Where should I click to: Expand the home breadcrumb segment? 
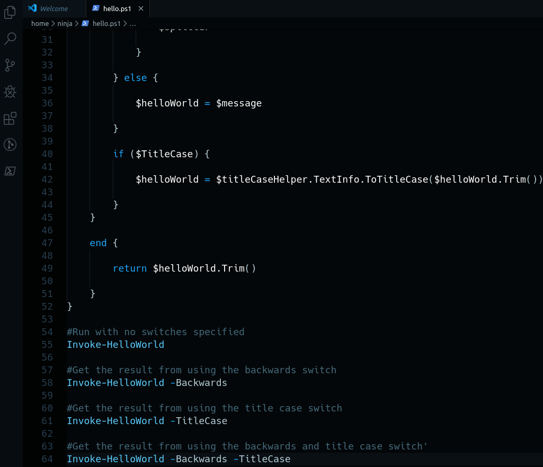click(40, 24)
